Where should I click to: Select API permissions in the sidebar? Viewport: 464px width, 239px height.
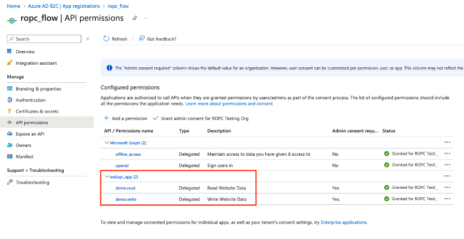(47, 122)
